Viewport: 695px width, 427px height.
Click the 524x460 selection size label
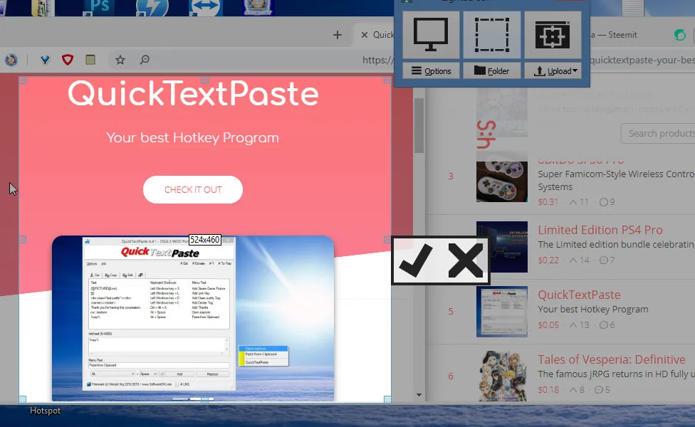click(x=205, y=240)
